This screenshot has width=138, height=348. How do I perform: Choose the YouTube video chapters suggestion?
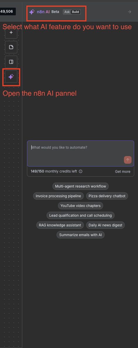pos(81,206)
